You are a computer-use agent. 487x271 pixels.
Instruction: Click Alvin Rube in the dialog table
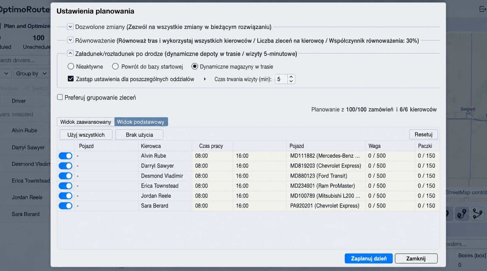click(x=153, y=156)
